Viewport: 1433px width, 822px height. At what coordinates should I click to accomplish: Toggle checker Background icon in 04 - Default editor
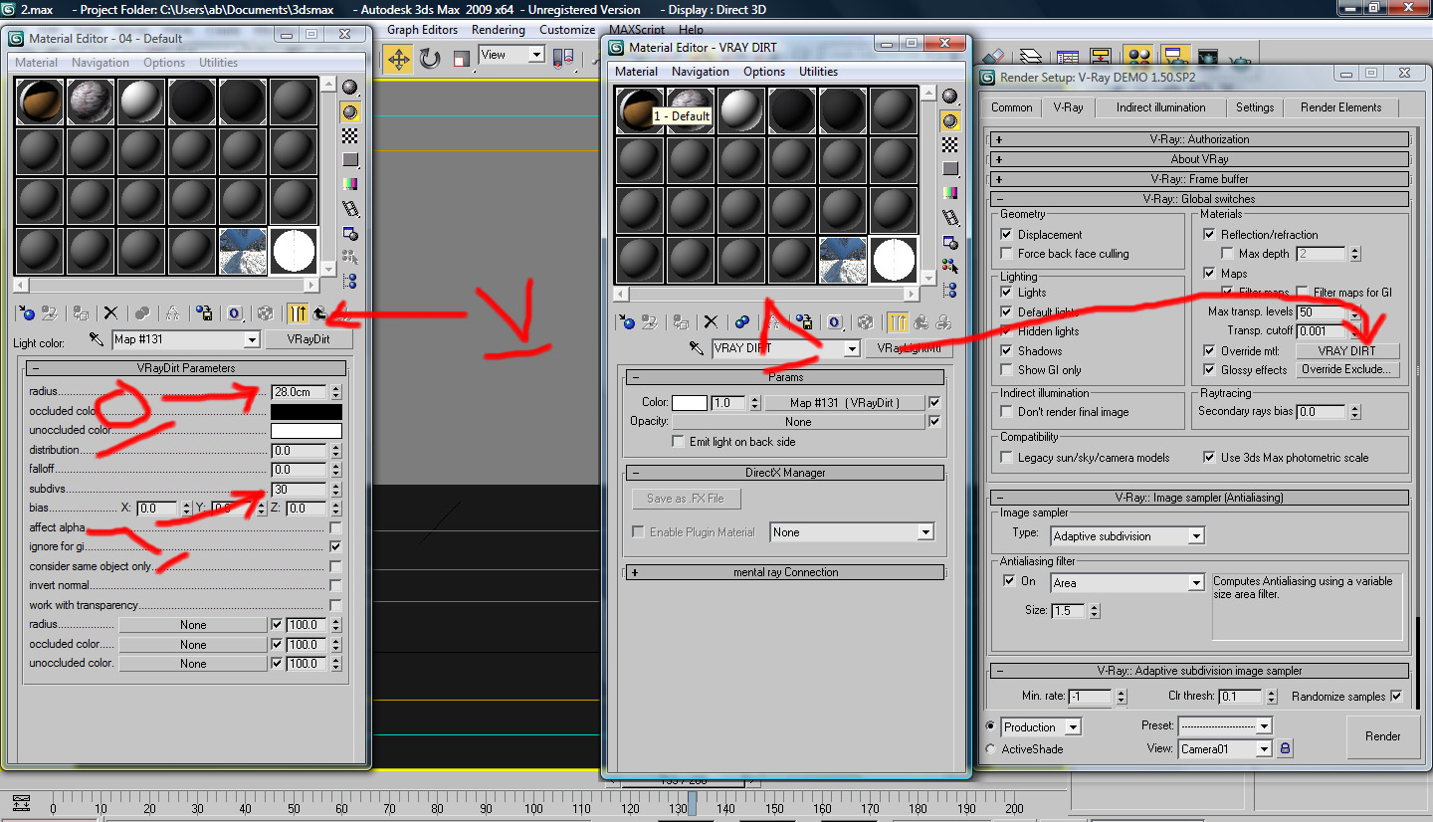350,135
